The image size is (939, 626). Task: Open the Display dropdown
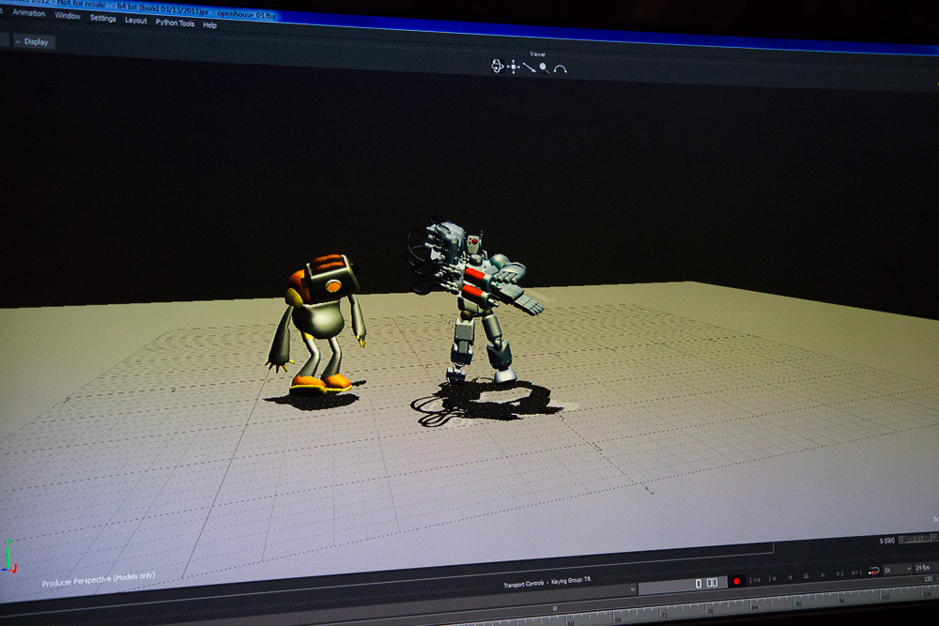34,42
